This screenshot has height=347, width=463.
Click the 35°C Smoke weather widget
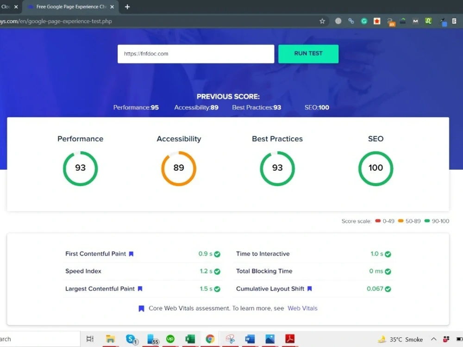click(400, 339)
